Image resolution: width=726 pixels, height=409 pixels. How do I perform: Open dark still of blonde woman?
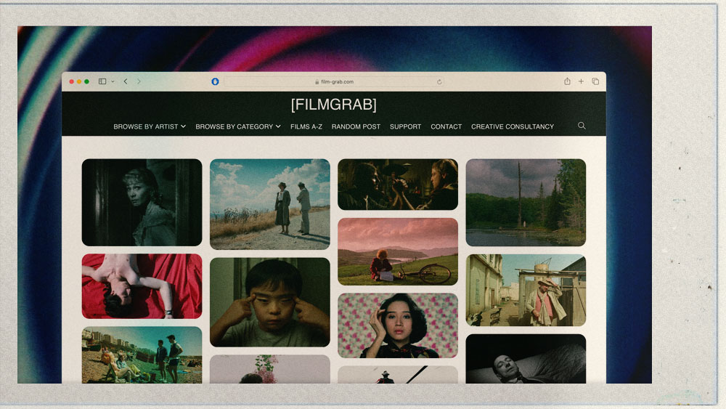pos(142,203)
